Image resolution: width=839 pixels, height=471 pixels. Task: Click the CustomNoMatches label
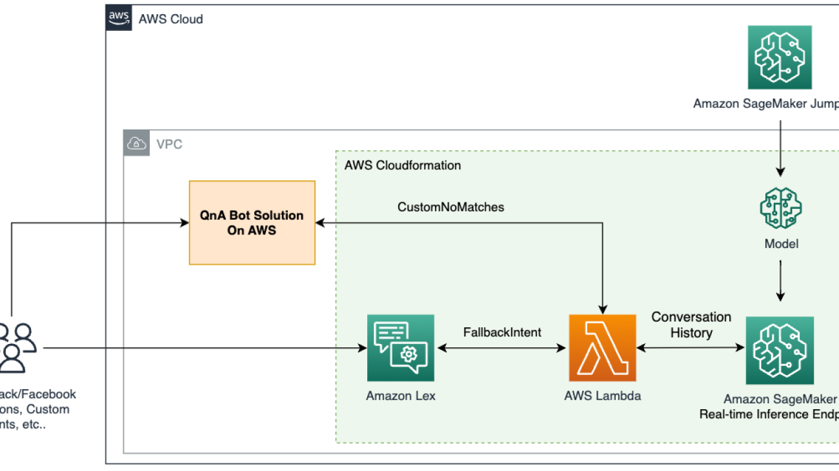click(451, 207)
